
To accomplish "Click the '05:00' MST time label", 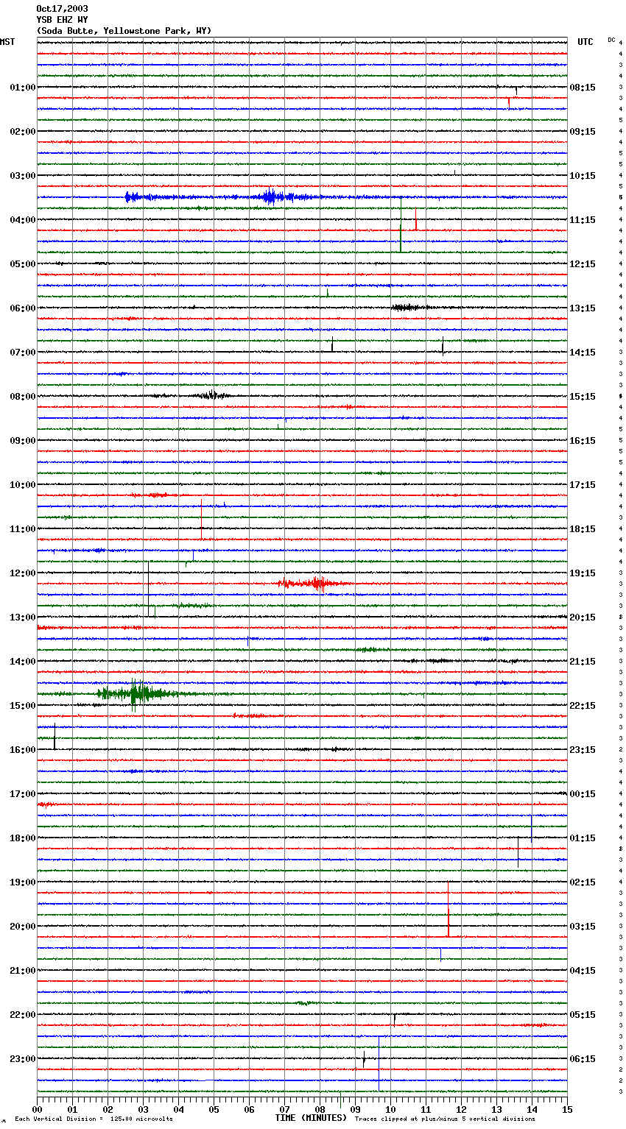I will tap(23, 264).
